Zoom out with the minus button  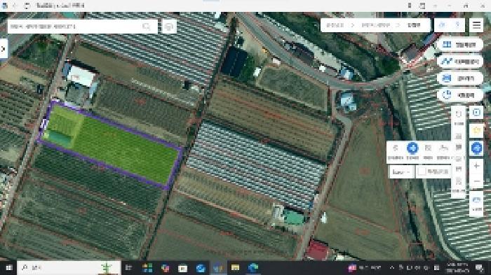[476, 181]
